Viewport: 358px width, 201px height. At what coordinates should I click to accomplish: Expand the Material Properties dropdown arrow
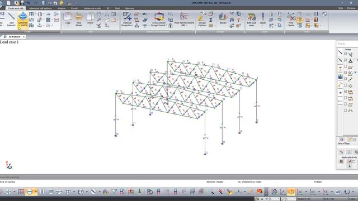click(133, 25)
